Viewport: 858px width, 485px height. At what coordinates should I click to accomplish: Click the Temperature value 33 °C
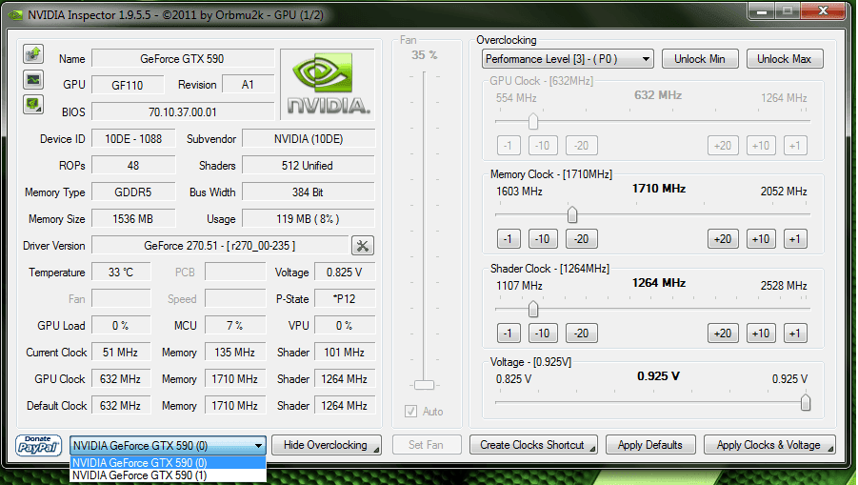tap(121, 273)
